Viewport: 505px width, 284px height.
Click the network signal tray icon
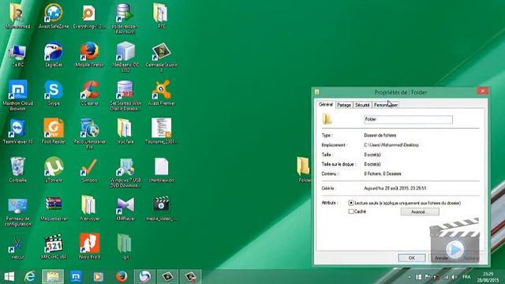(x=446, y=277)
